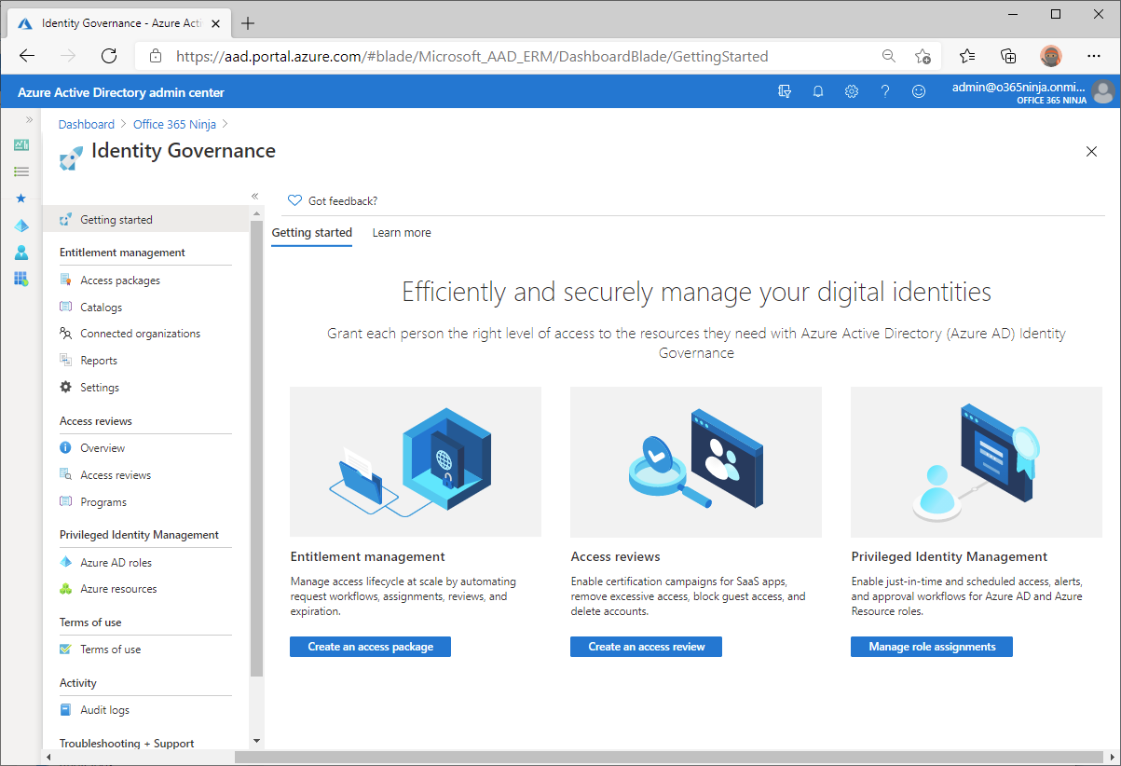Open browser favorites via the star icon
Screen dimensions: 1121x766
[x=966, y=56]
